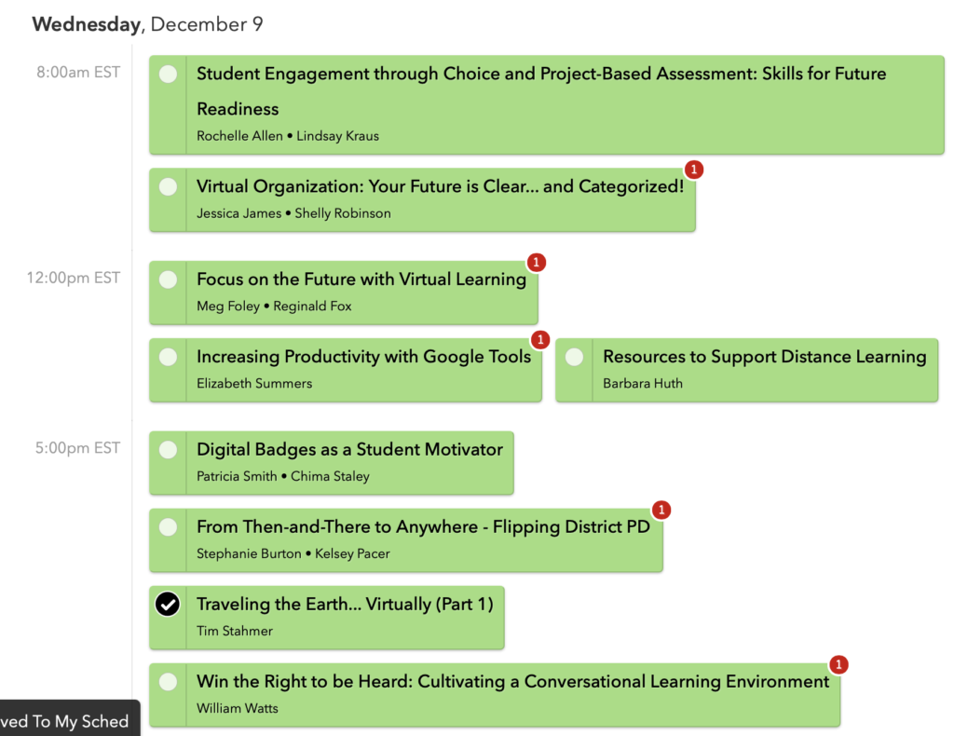This screenshot has width=954, height=736.
Task: Click the red badge on Flipping District PD
Action: tap(661, 510)
